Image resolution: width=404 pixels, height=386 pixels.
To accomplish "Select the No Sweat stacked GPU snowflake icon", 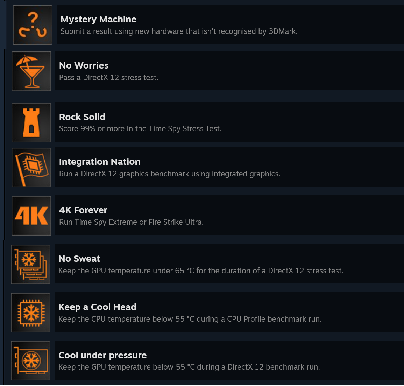I will pos(31,264).
